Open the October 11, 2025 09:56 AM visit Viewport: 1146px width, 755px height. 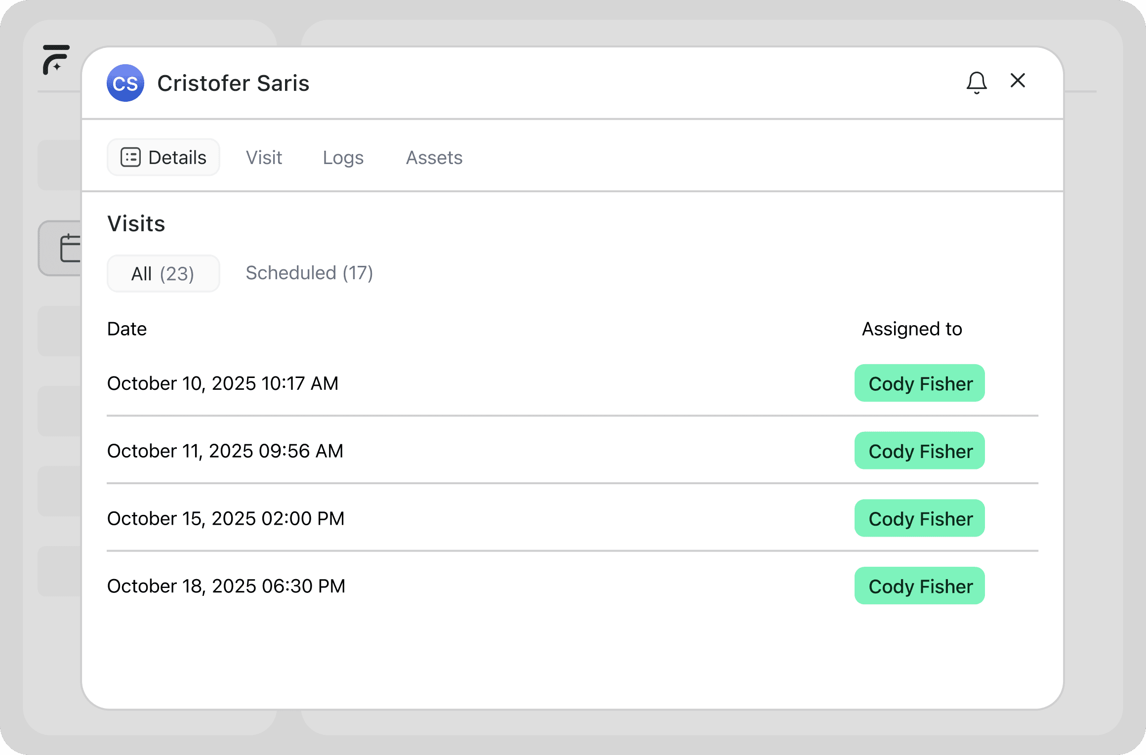pyautogui.click(x=225, y=451)
